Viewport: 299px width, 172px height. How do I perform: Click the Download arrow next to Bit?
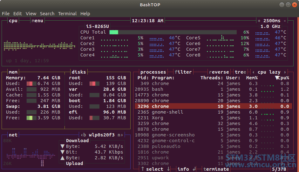(x=62, y=152)
